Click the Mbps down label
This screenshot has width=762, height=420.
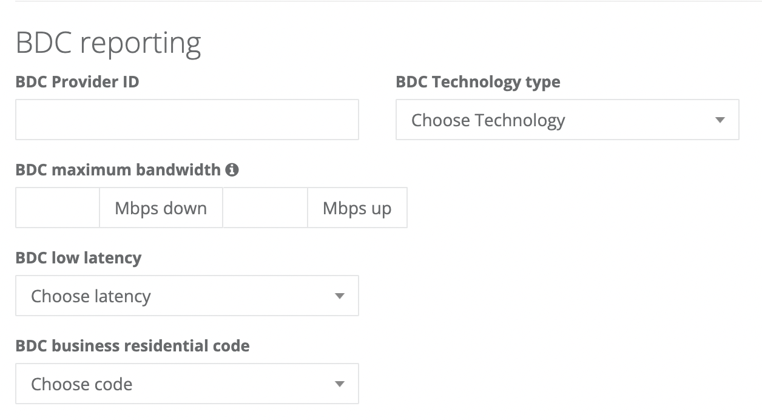point(160,208)
